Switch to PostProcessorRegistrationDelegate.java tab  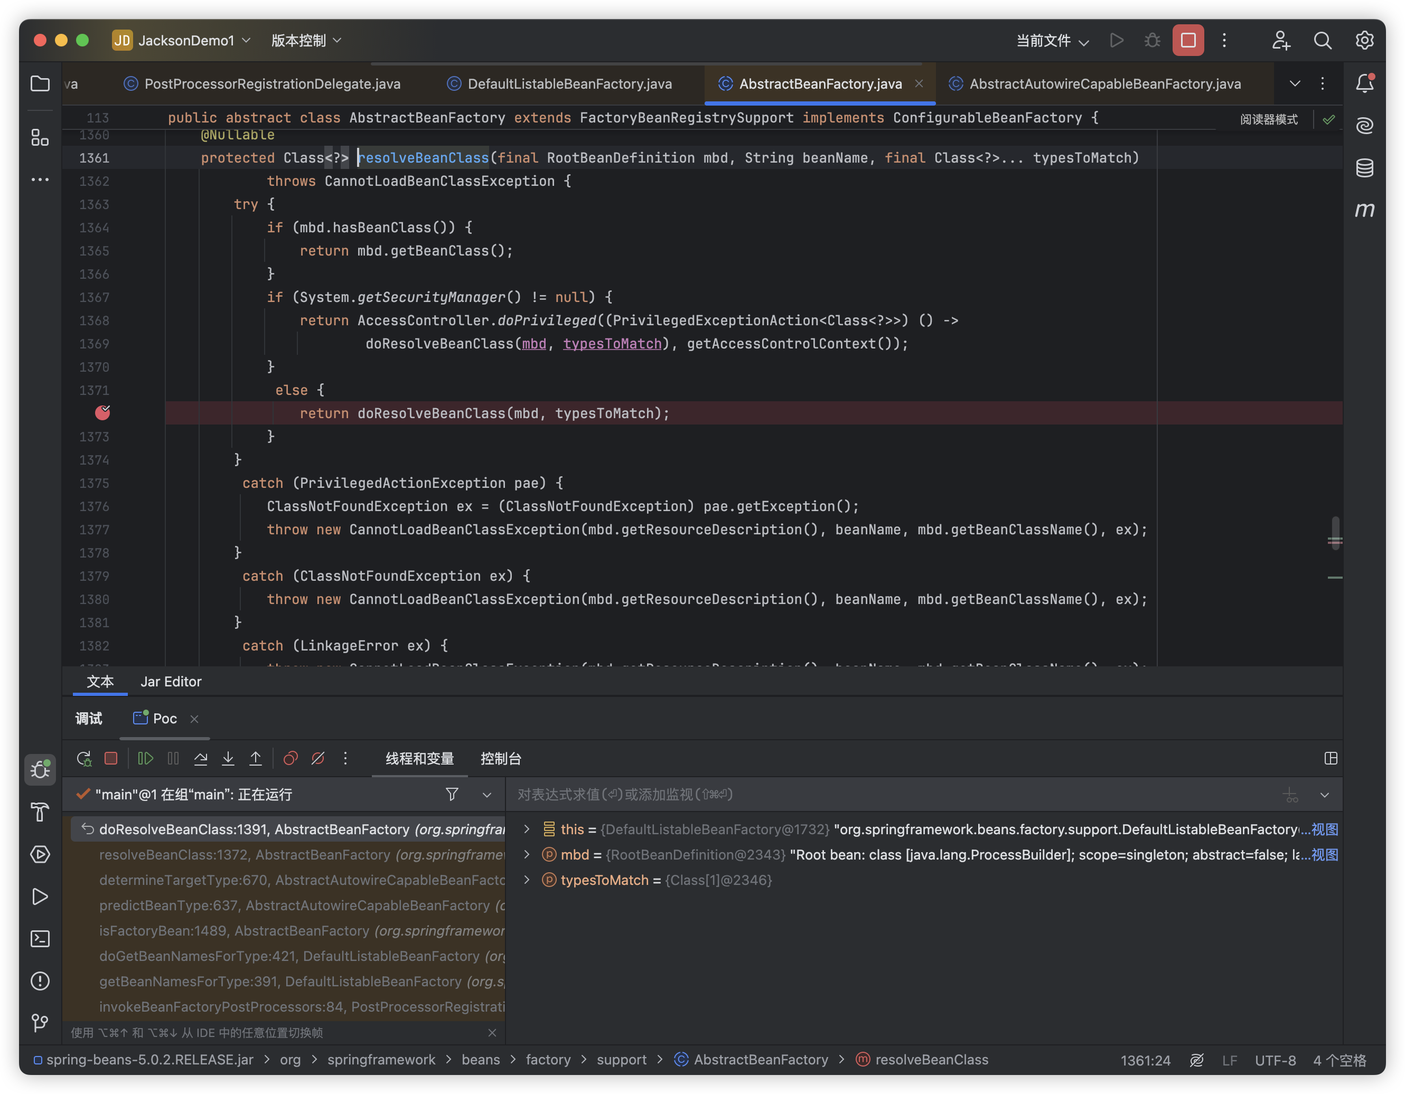pyautogui.click(x=262, y=83)
